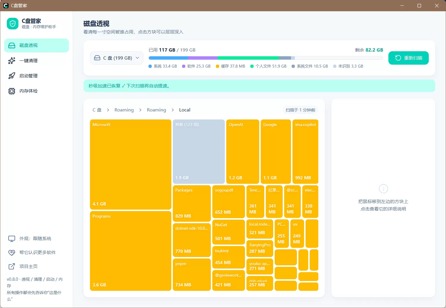Open the Microsoft 4.1 GB block

[131, 165]
